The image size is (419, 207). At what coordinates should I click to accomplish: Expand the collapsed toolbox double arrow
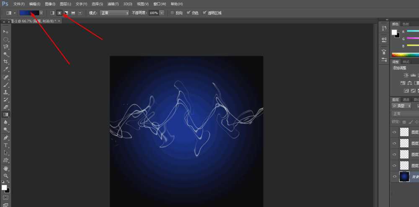point(4,22)
